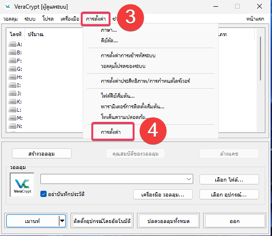Click the ออก button
The image size is (272, 236).
point(235,221)
